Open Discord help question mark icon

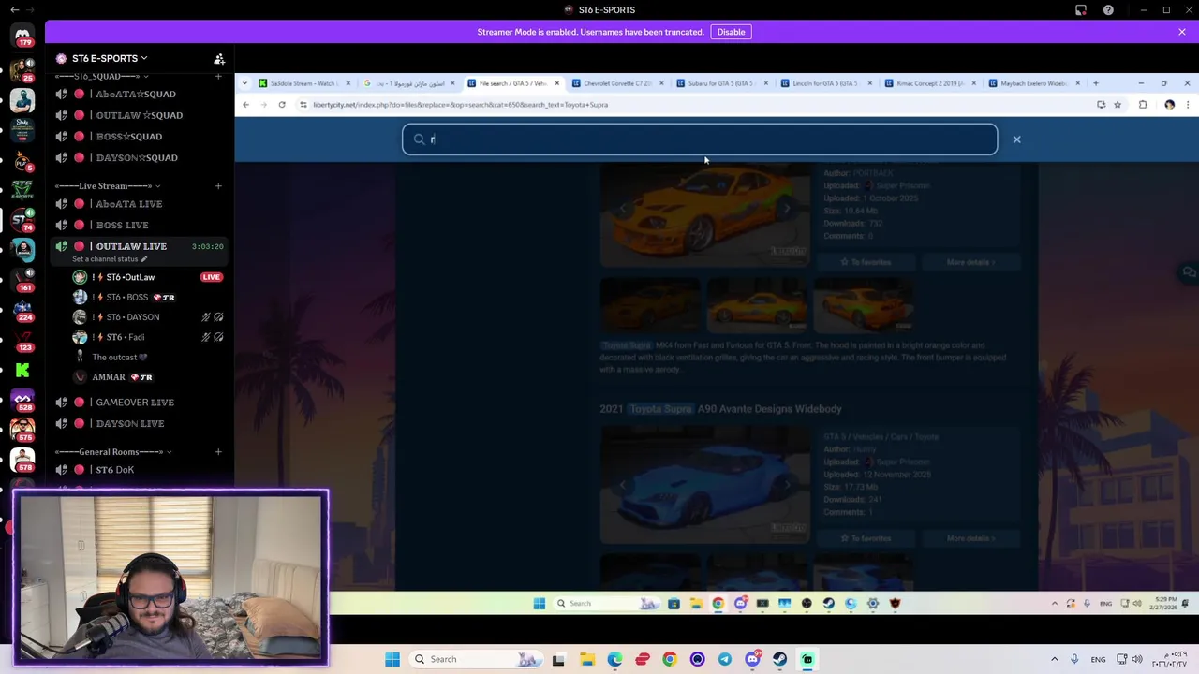point(1108,9)
